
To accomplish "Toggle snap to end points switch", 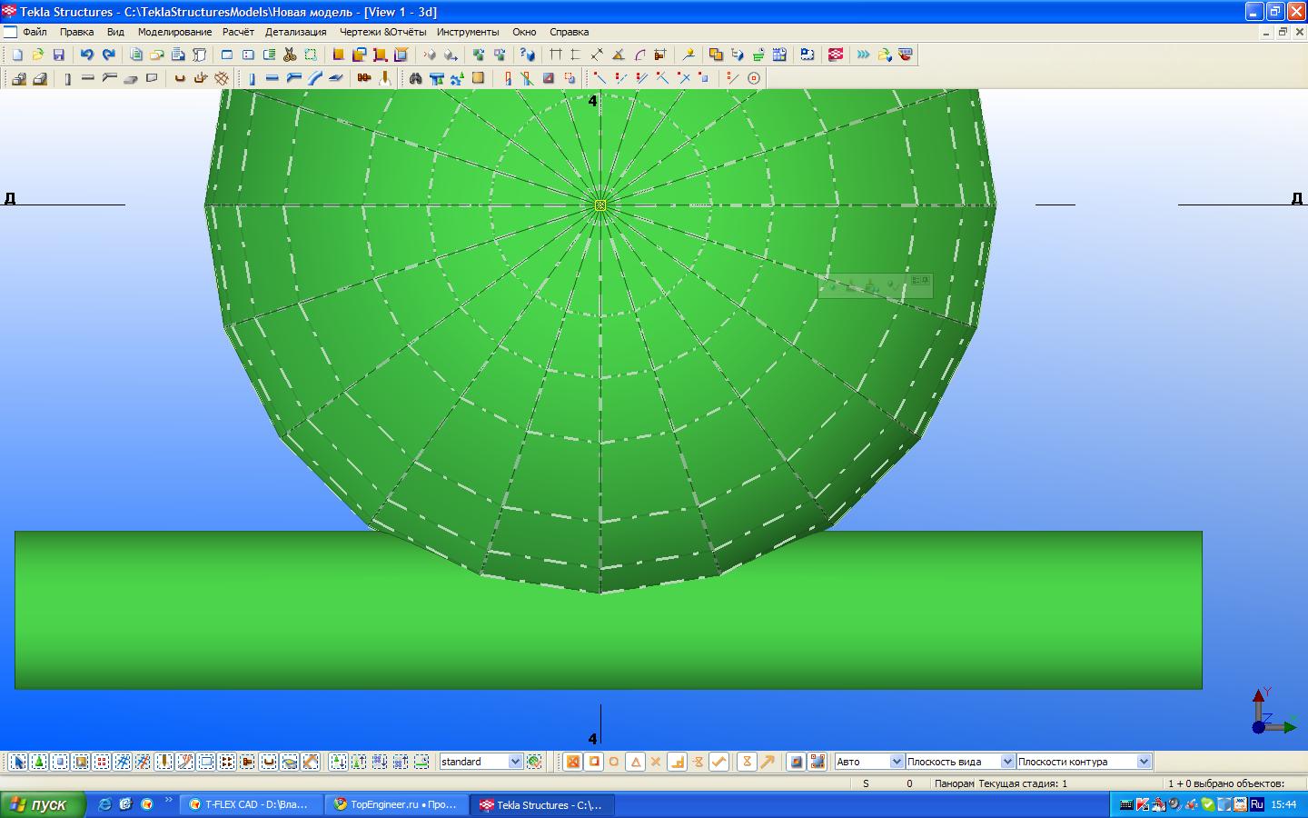I will pos(594,762).
